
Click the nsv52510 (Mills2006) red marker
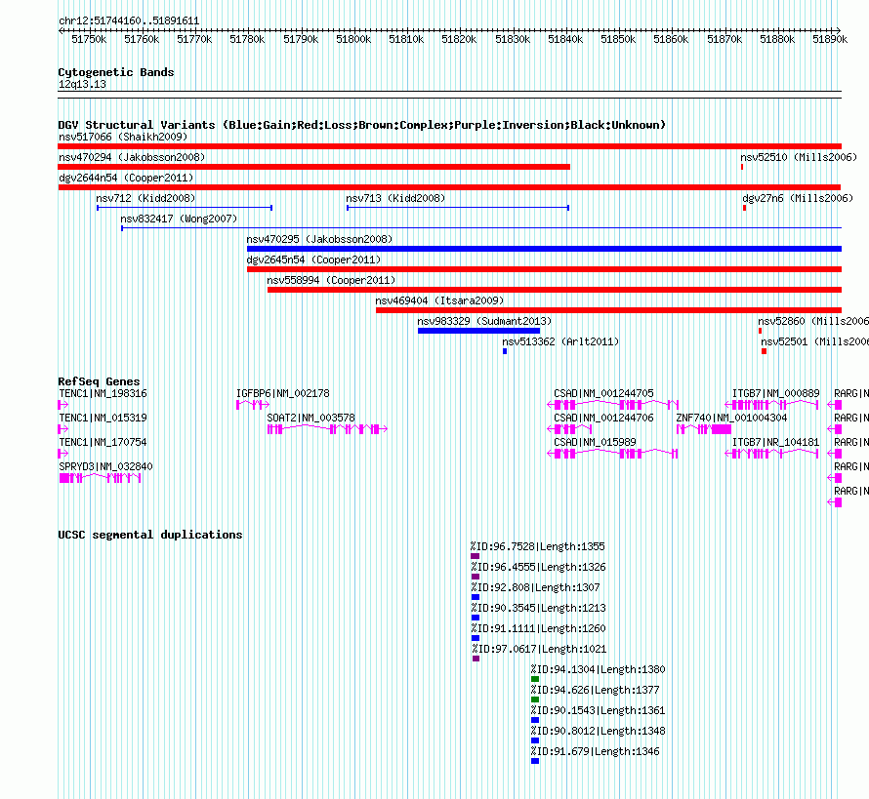(x=742, y=167)
